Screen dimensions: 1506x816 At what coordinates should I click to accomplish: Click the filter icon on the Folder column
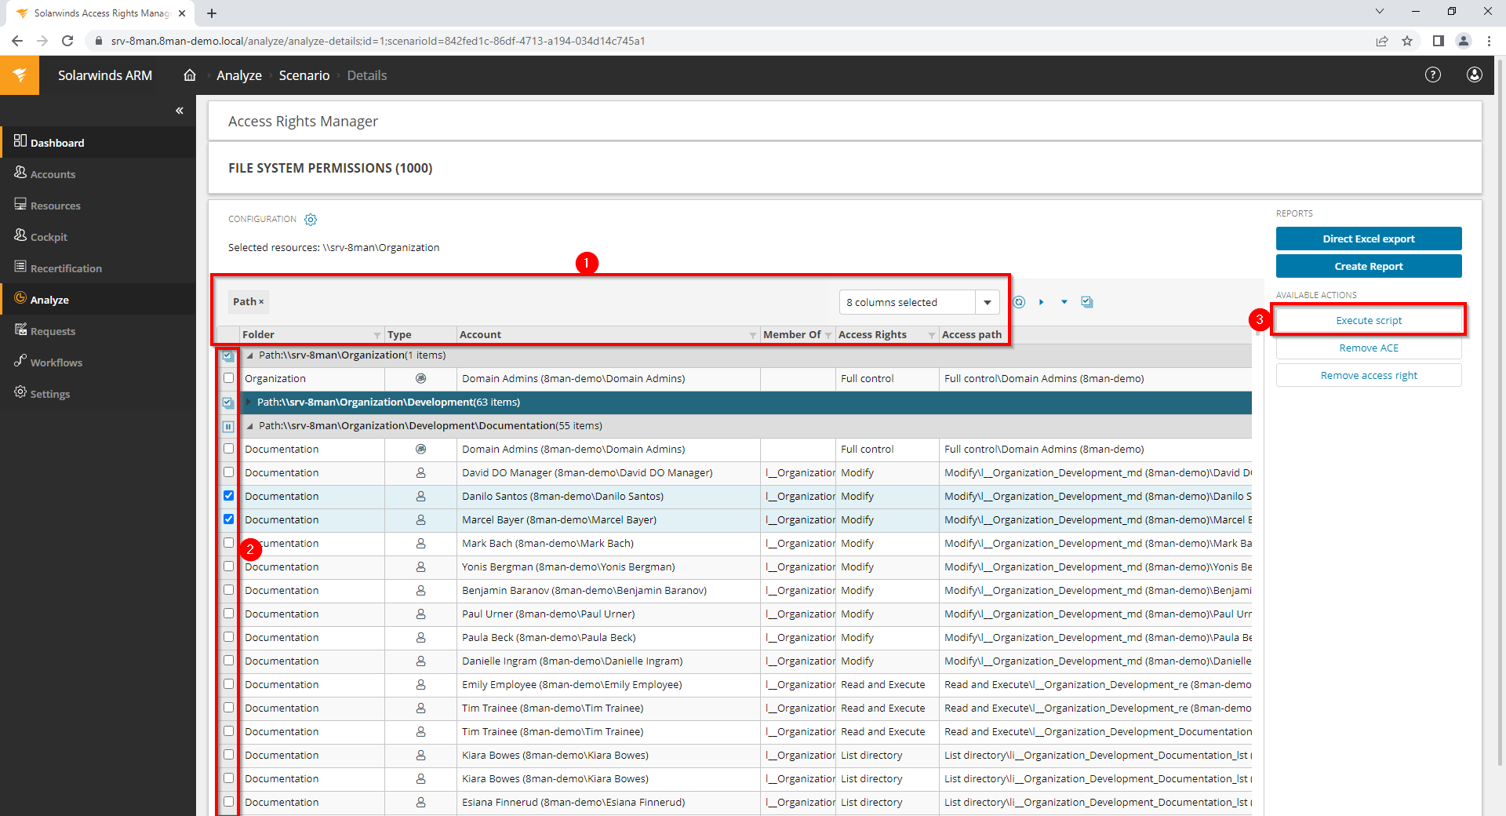coord(377,335)
